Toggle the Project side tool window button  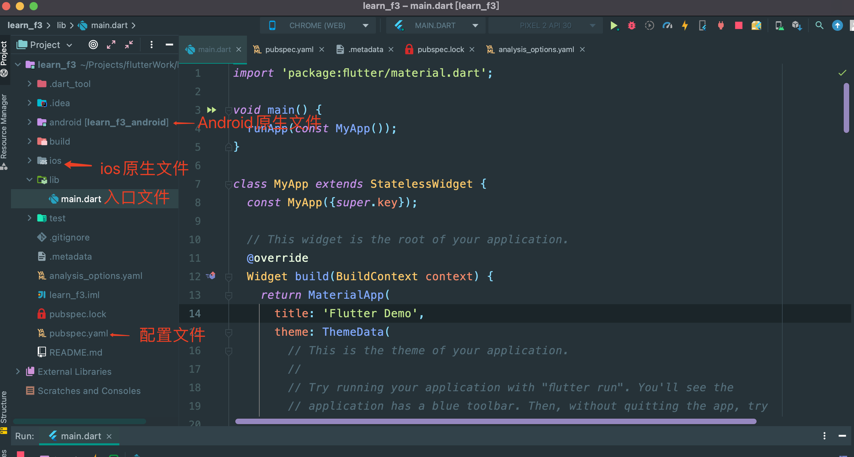tap(4, 59)
